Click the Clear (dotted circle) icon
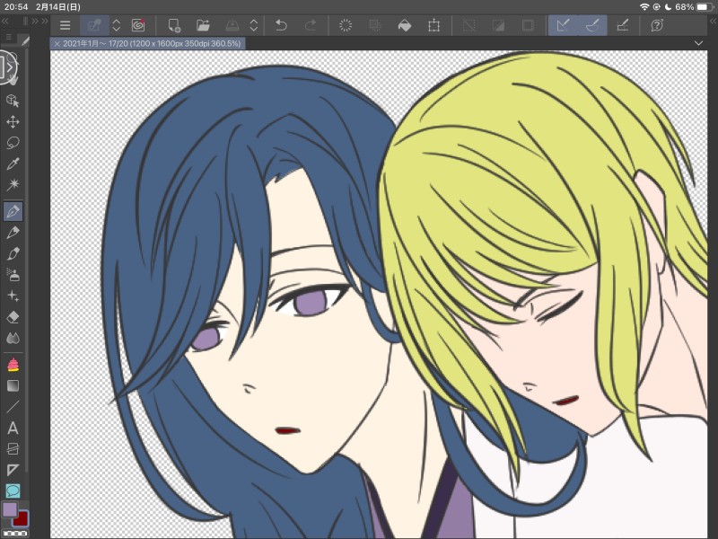This screenshot has height=539, width=718. click(346, 25)
